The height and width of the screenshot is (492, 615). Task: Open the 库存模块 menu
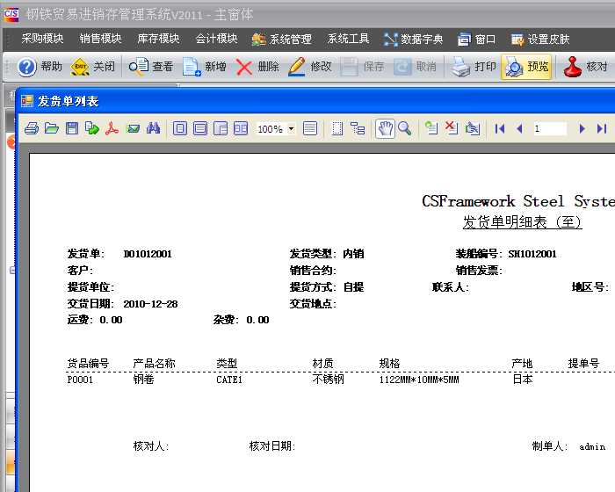click(x=158, y=40)
